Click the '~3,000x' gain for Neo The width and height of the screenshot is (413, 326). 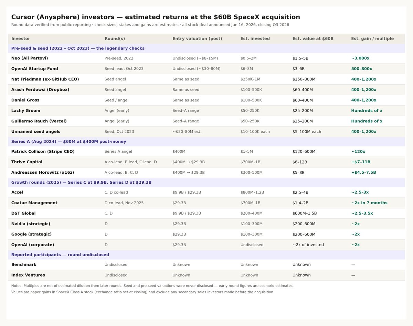click(x=360, y=58)
